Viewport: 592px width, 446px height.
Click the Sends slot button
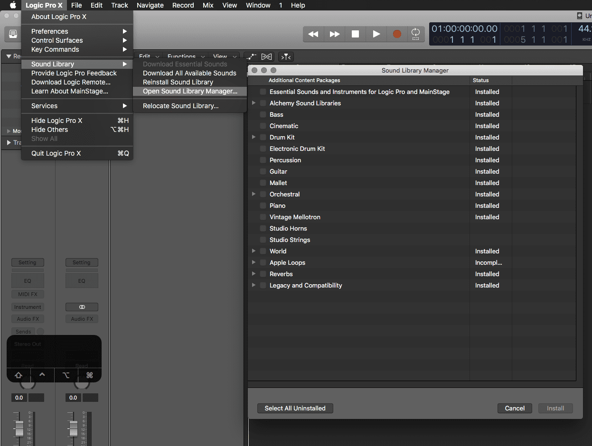23,332
